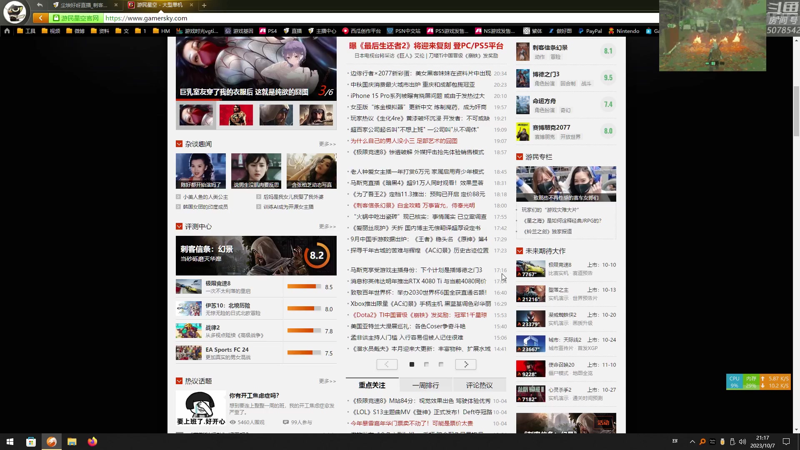
Task: Open the Nintendo bookmark
Action: point(624,31)
